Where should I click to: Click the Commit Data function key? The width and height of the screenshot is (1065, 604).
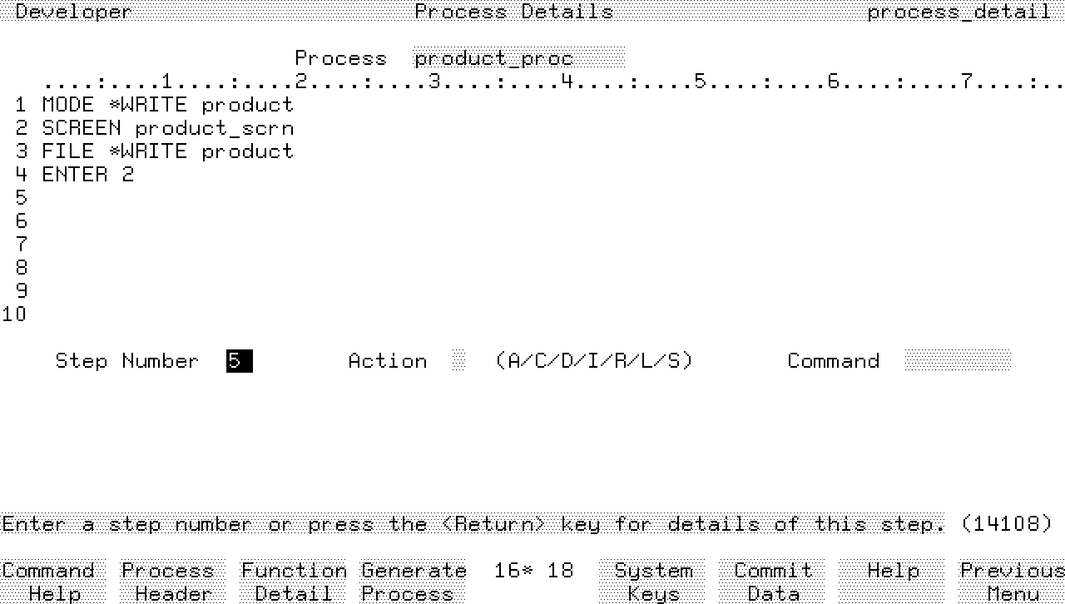773,582
